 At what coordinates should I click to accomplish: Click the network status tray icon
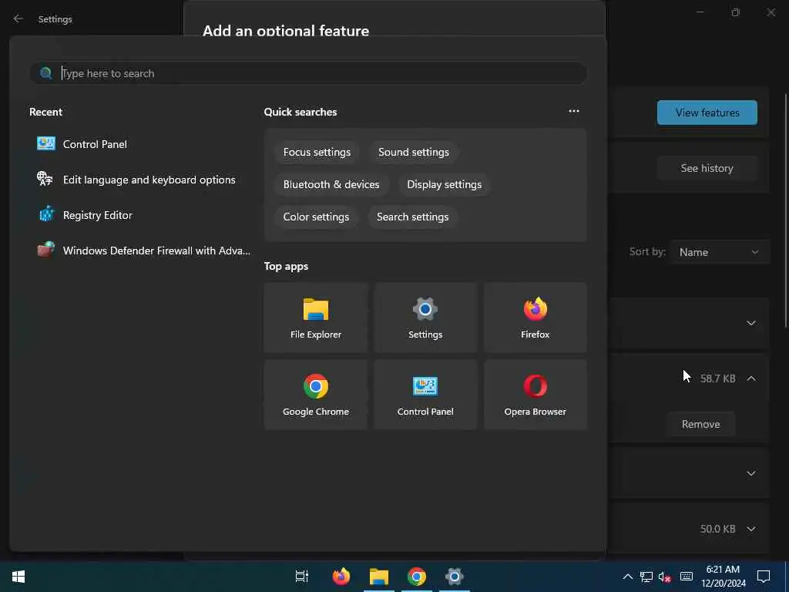point(646,577)
